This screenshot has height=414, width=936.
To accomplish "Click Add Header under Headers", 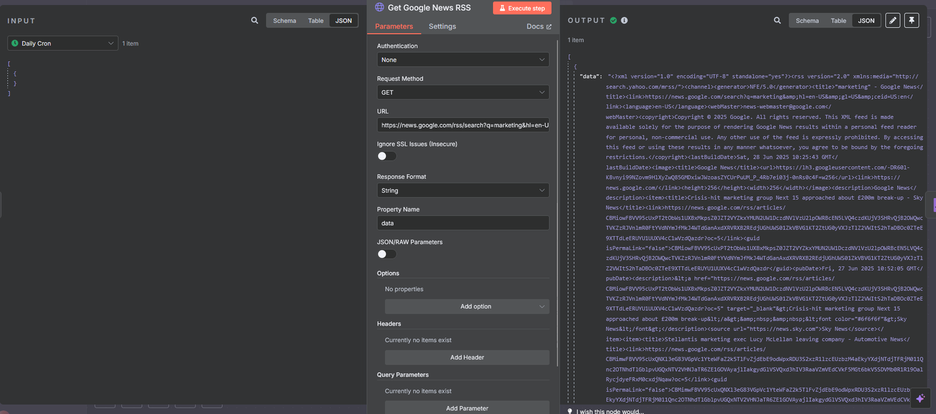I will tap(466, 357).
